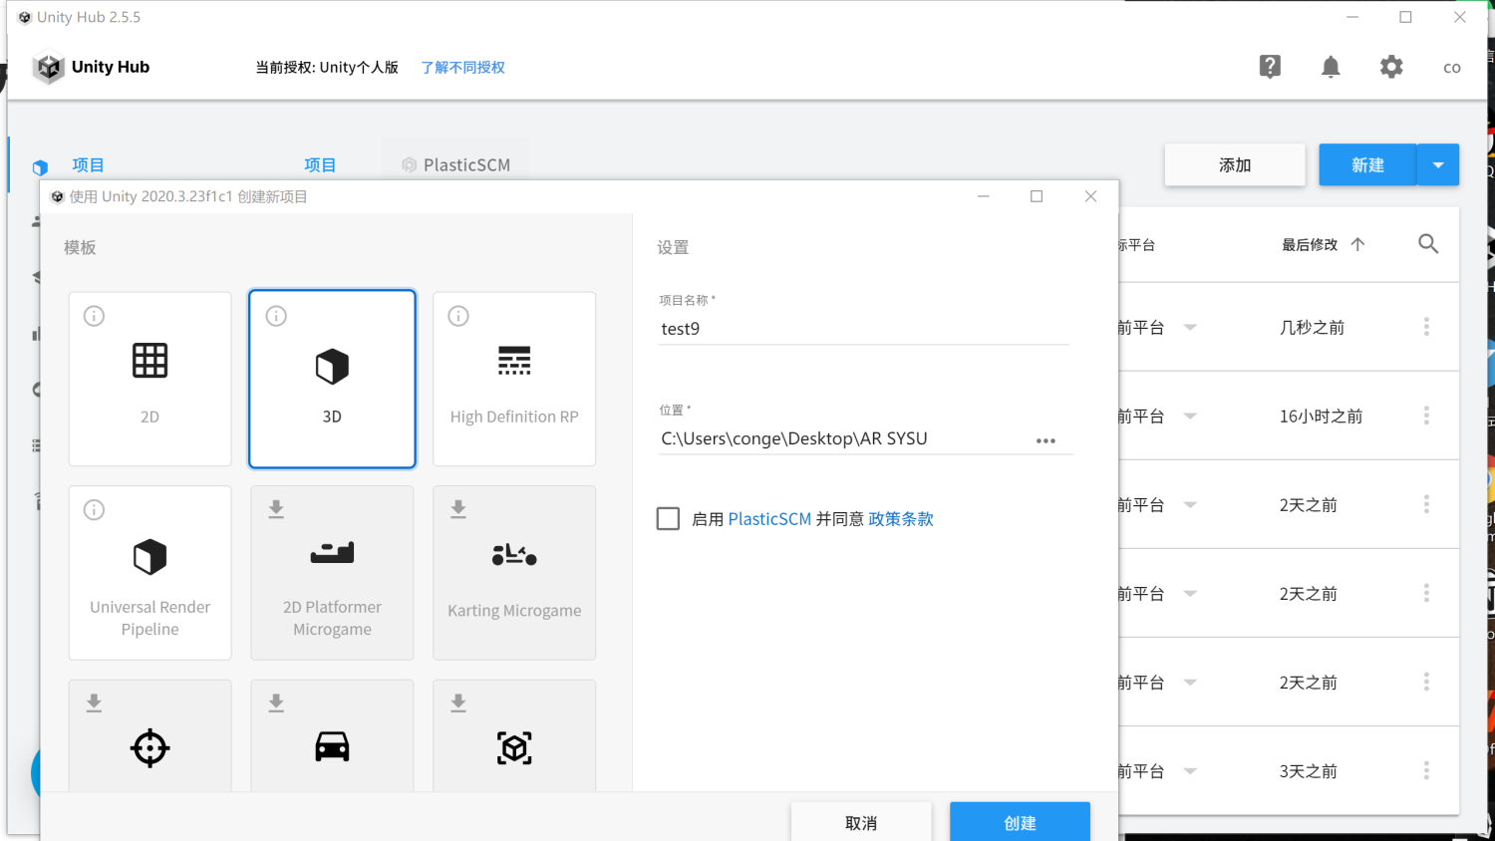Open the PlasticSCM link in settings
1495x841 pixels.
(769, 519)
